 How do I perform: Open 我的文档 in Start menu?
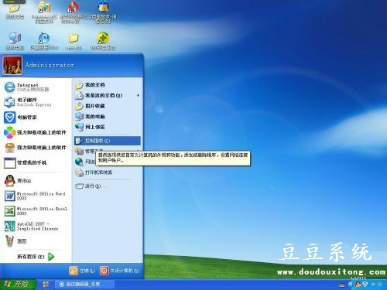108,85
